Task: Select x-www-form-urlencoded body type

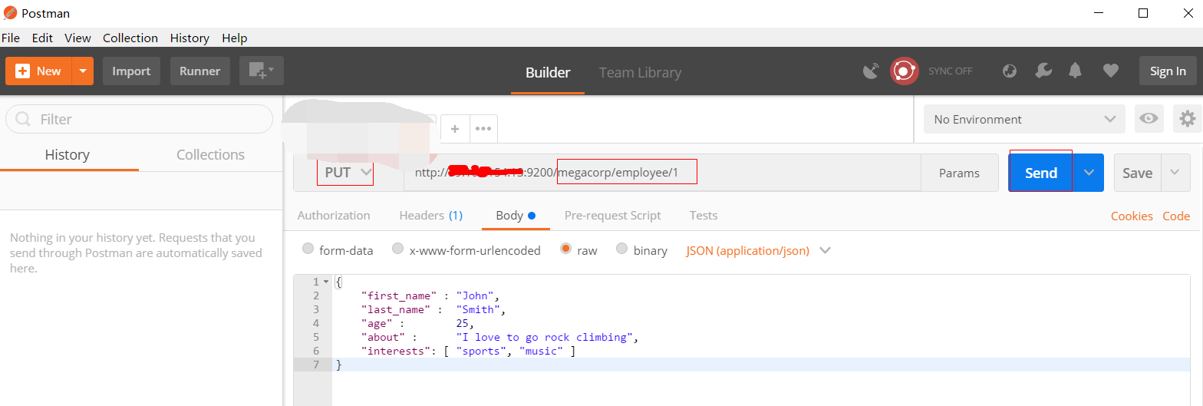Action: pyautogui.click(x=397, y=249)
